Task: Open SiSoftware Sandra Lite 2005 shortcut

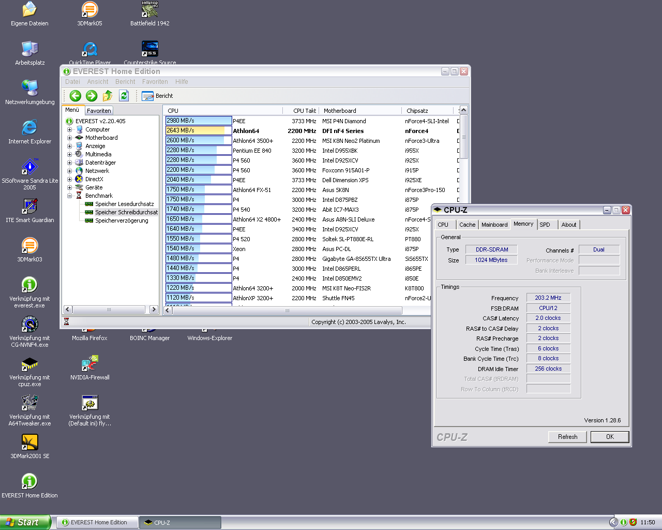Action: click(x=29, y=167)
